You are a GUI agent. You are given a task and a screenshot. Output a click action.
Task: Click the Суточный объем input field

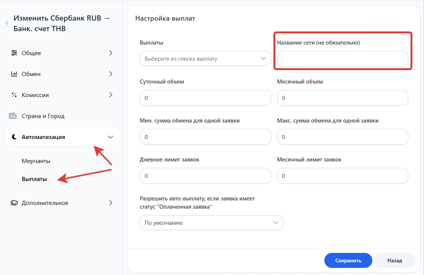tap(205, 98)
